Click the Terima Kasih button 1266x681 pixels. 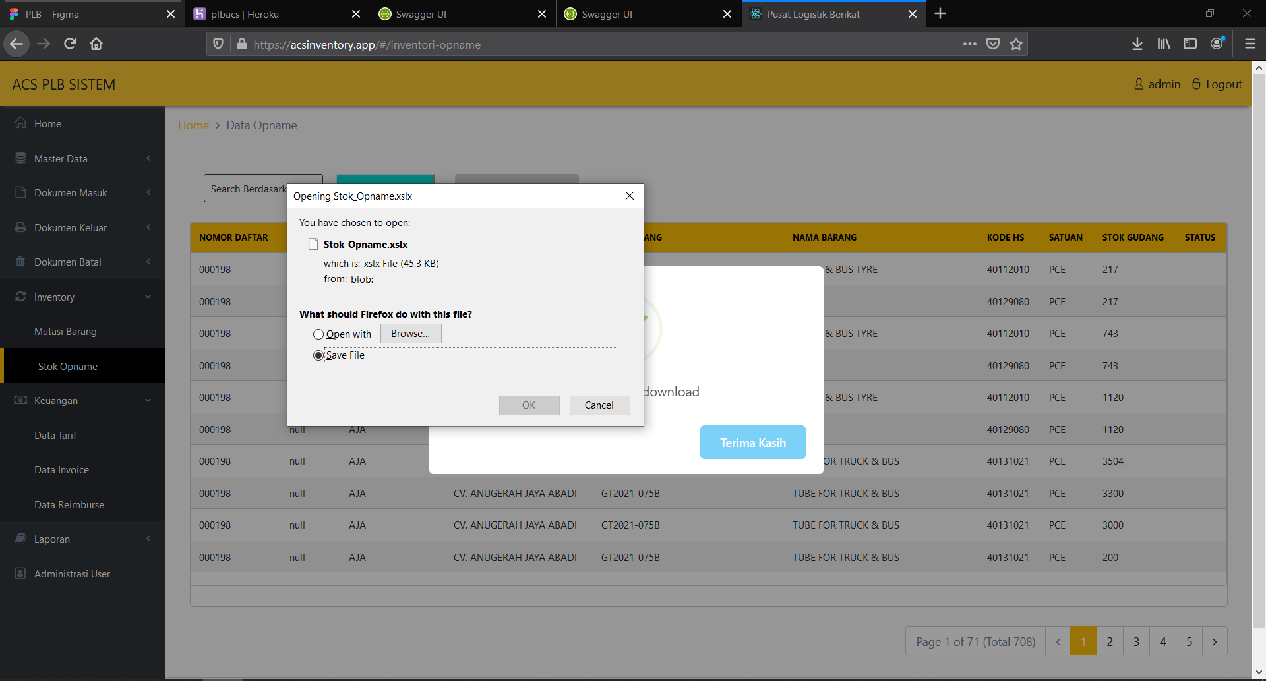(753, 442)
